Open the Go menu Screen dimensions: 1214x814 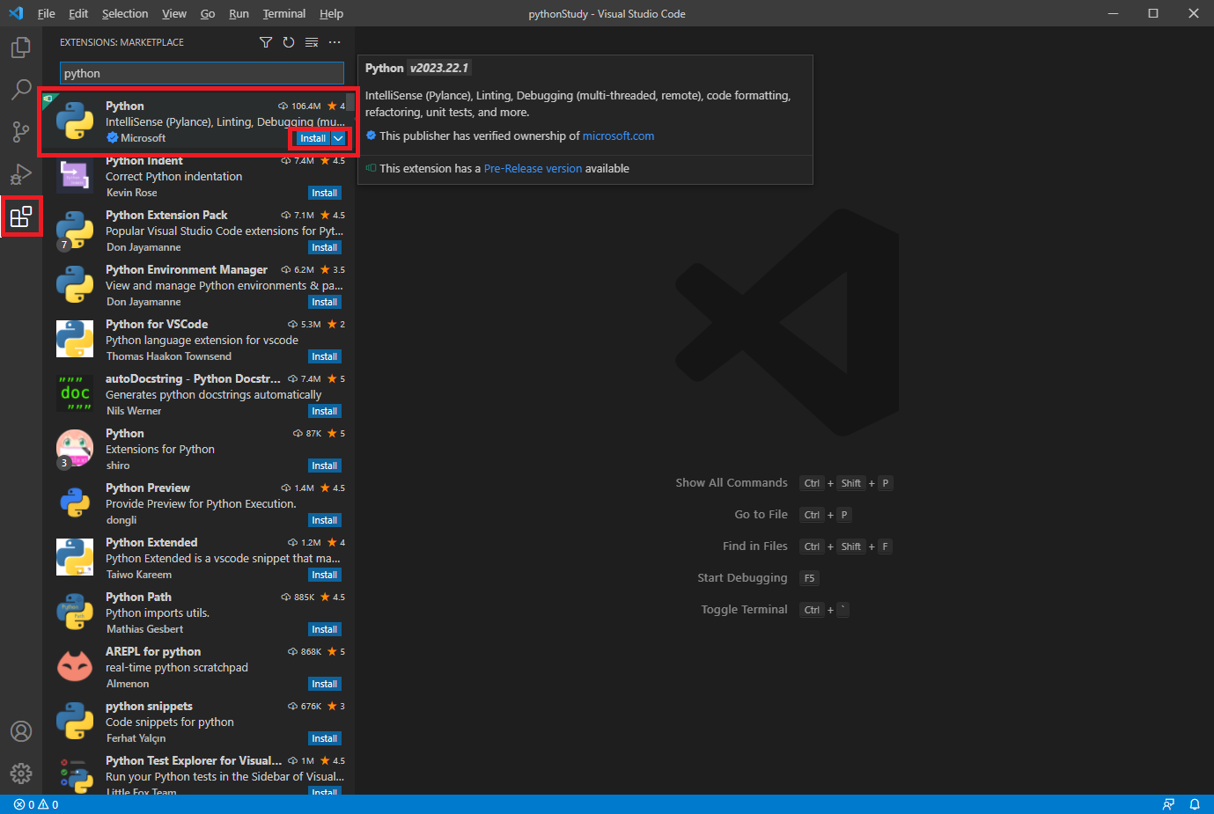tap(208, 13)
